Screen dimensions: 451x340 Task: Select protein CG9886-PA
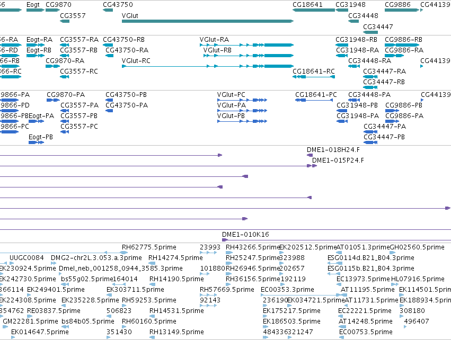coord(392,121)
